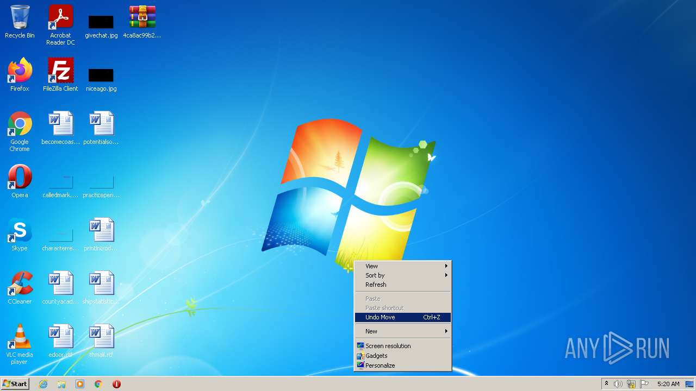Select the shipstatistic Word document

[101, 288]
